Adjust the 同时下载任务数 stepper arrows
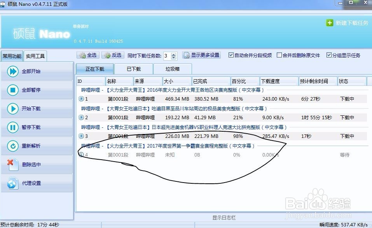This screenshot has height=228, width=372. pyautogui.click(x=174, y=56)
